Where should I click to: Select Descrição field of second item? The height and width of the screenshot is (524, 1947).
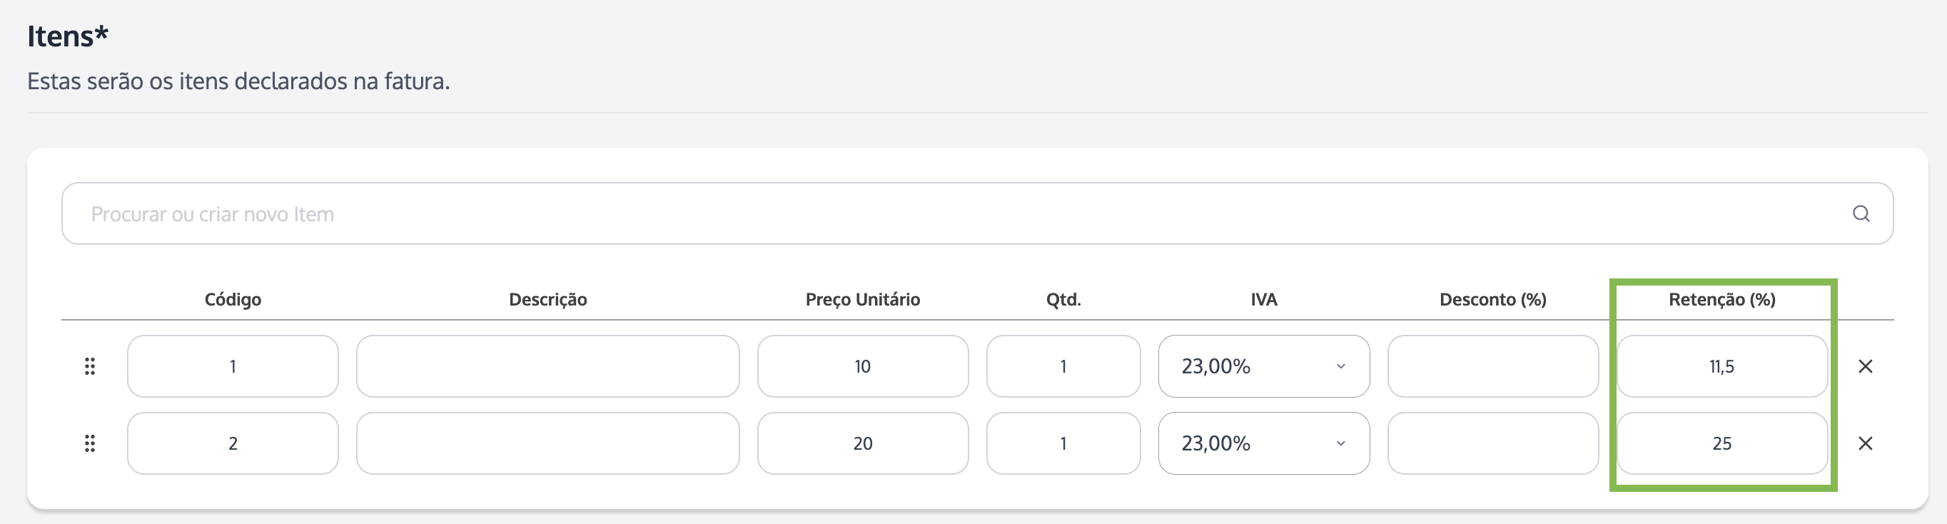coord(548,443)
